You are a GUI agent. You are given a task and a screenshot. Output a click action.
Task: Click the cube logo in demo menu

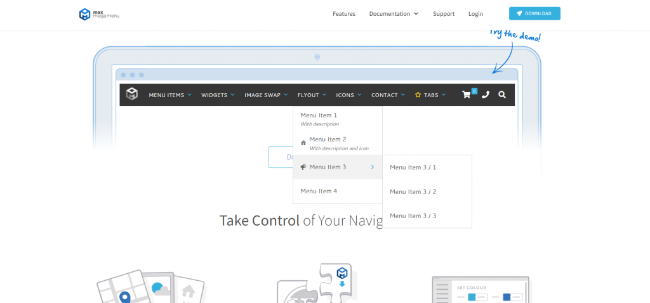pos(131,94)
